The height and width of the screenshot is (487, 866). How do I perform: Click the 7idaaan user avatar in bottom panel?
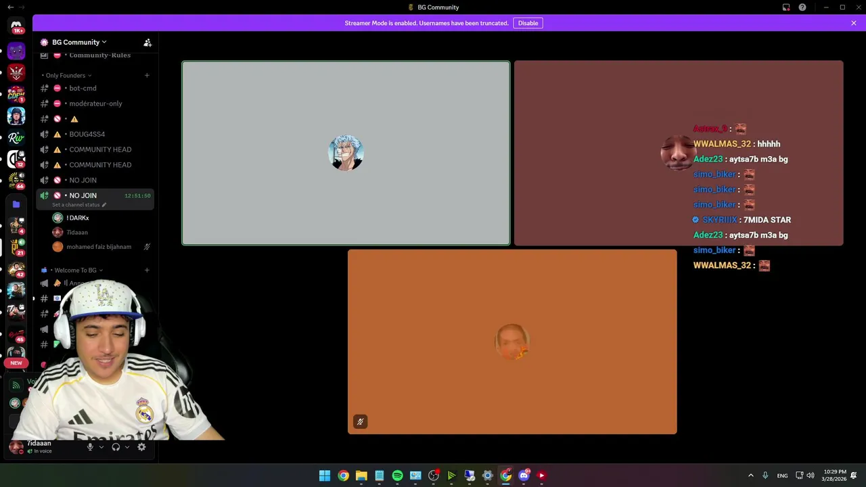pyautogui.click(x=16, y=446)
